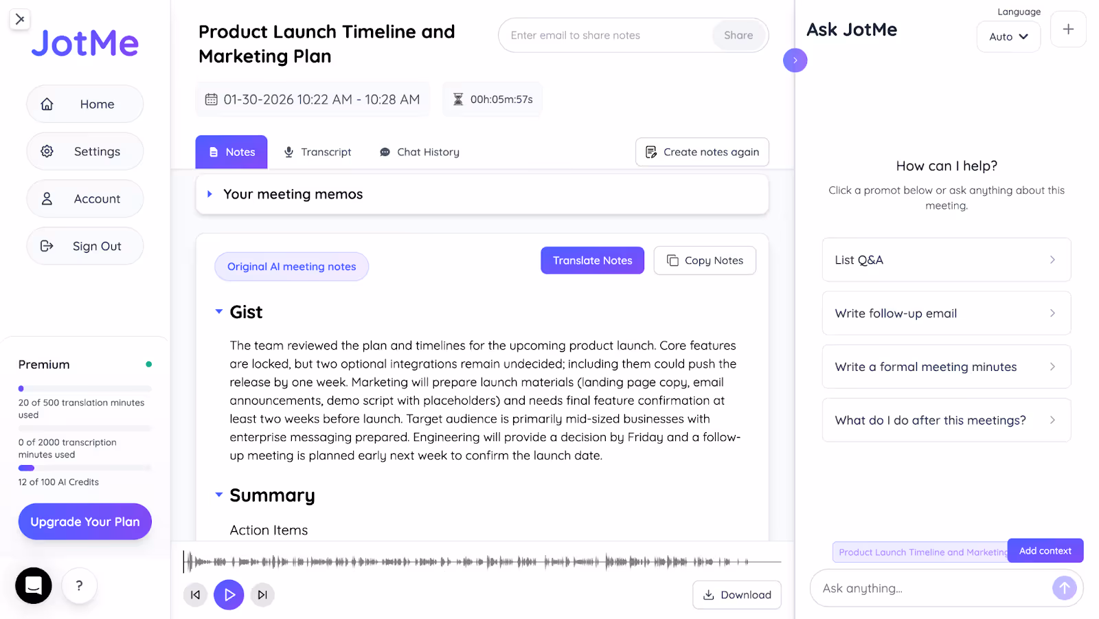
Task: Play the meeting recording
Action: point(229,595)
